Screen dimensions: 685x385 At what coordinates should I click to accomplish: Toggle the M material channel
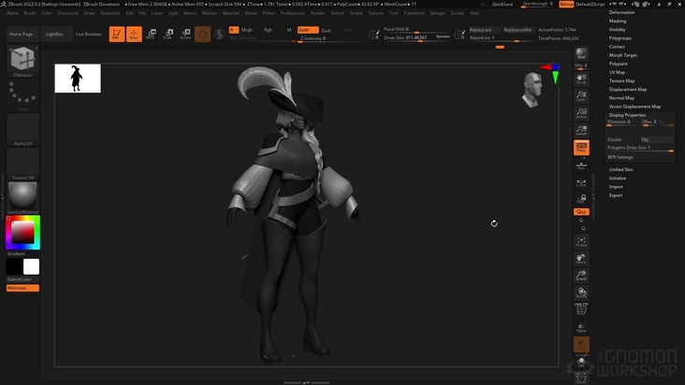(x=289, y=30)
